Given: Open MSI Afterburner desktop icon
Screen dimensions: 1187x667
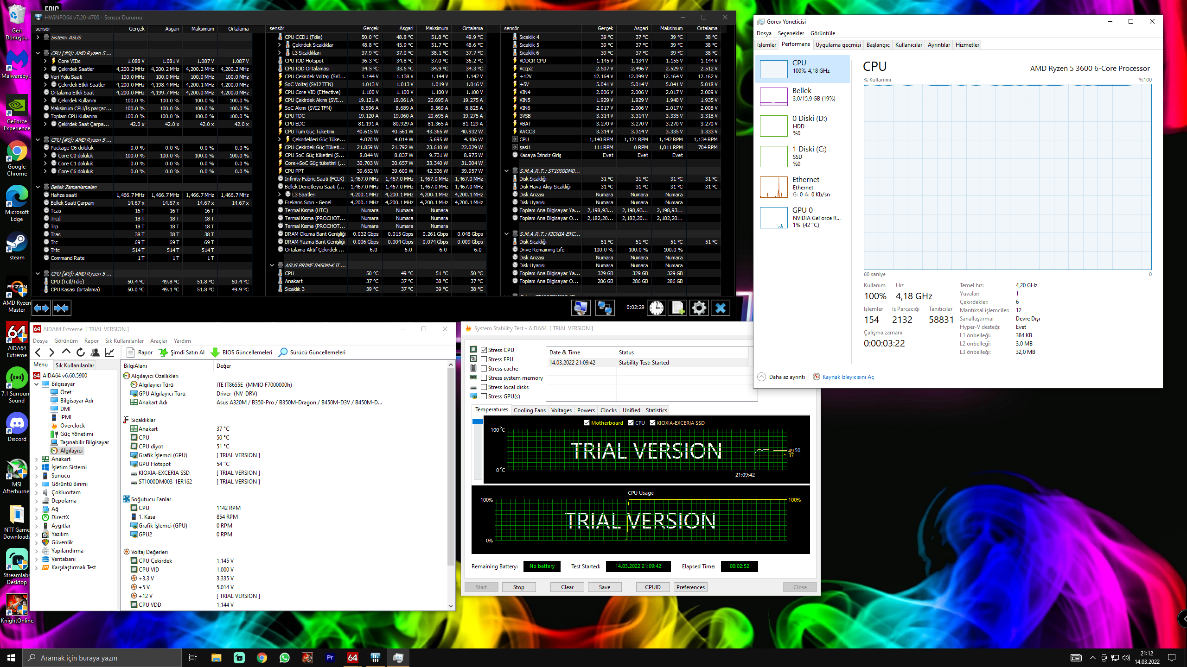Looking at the screenshot, I should coord(17,477).
